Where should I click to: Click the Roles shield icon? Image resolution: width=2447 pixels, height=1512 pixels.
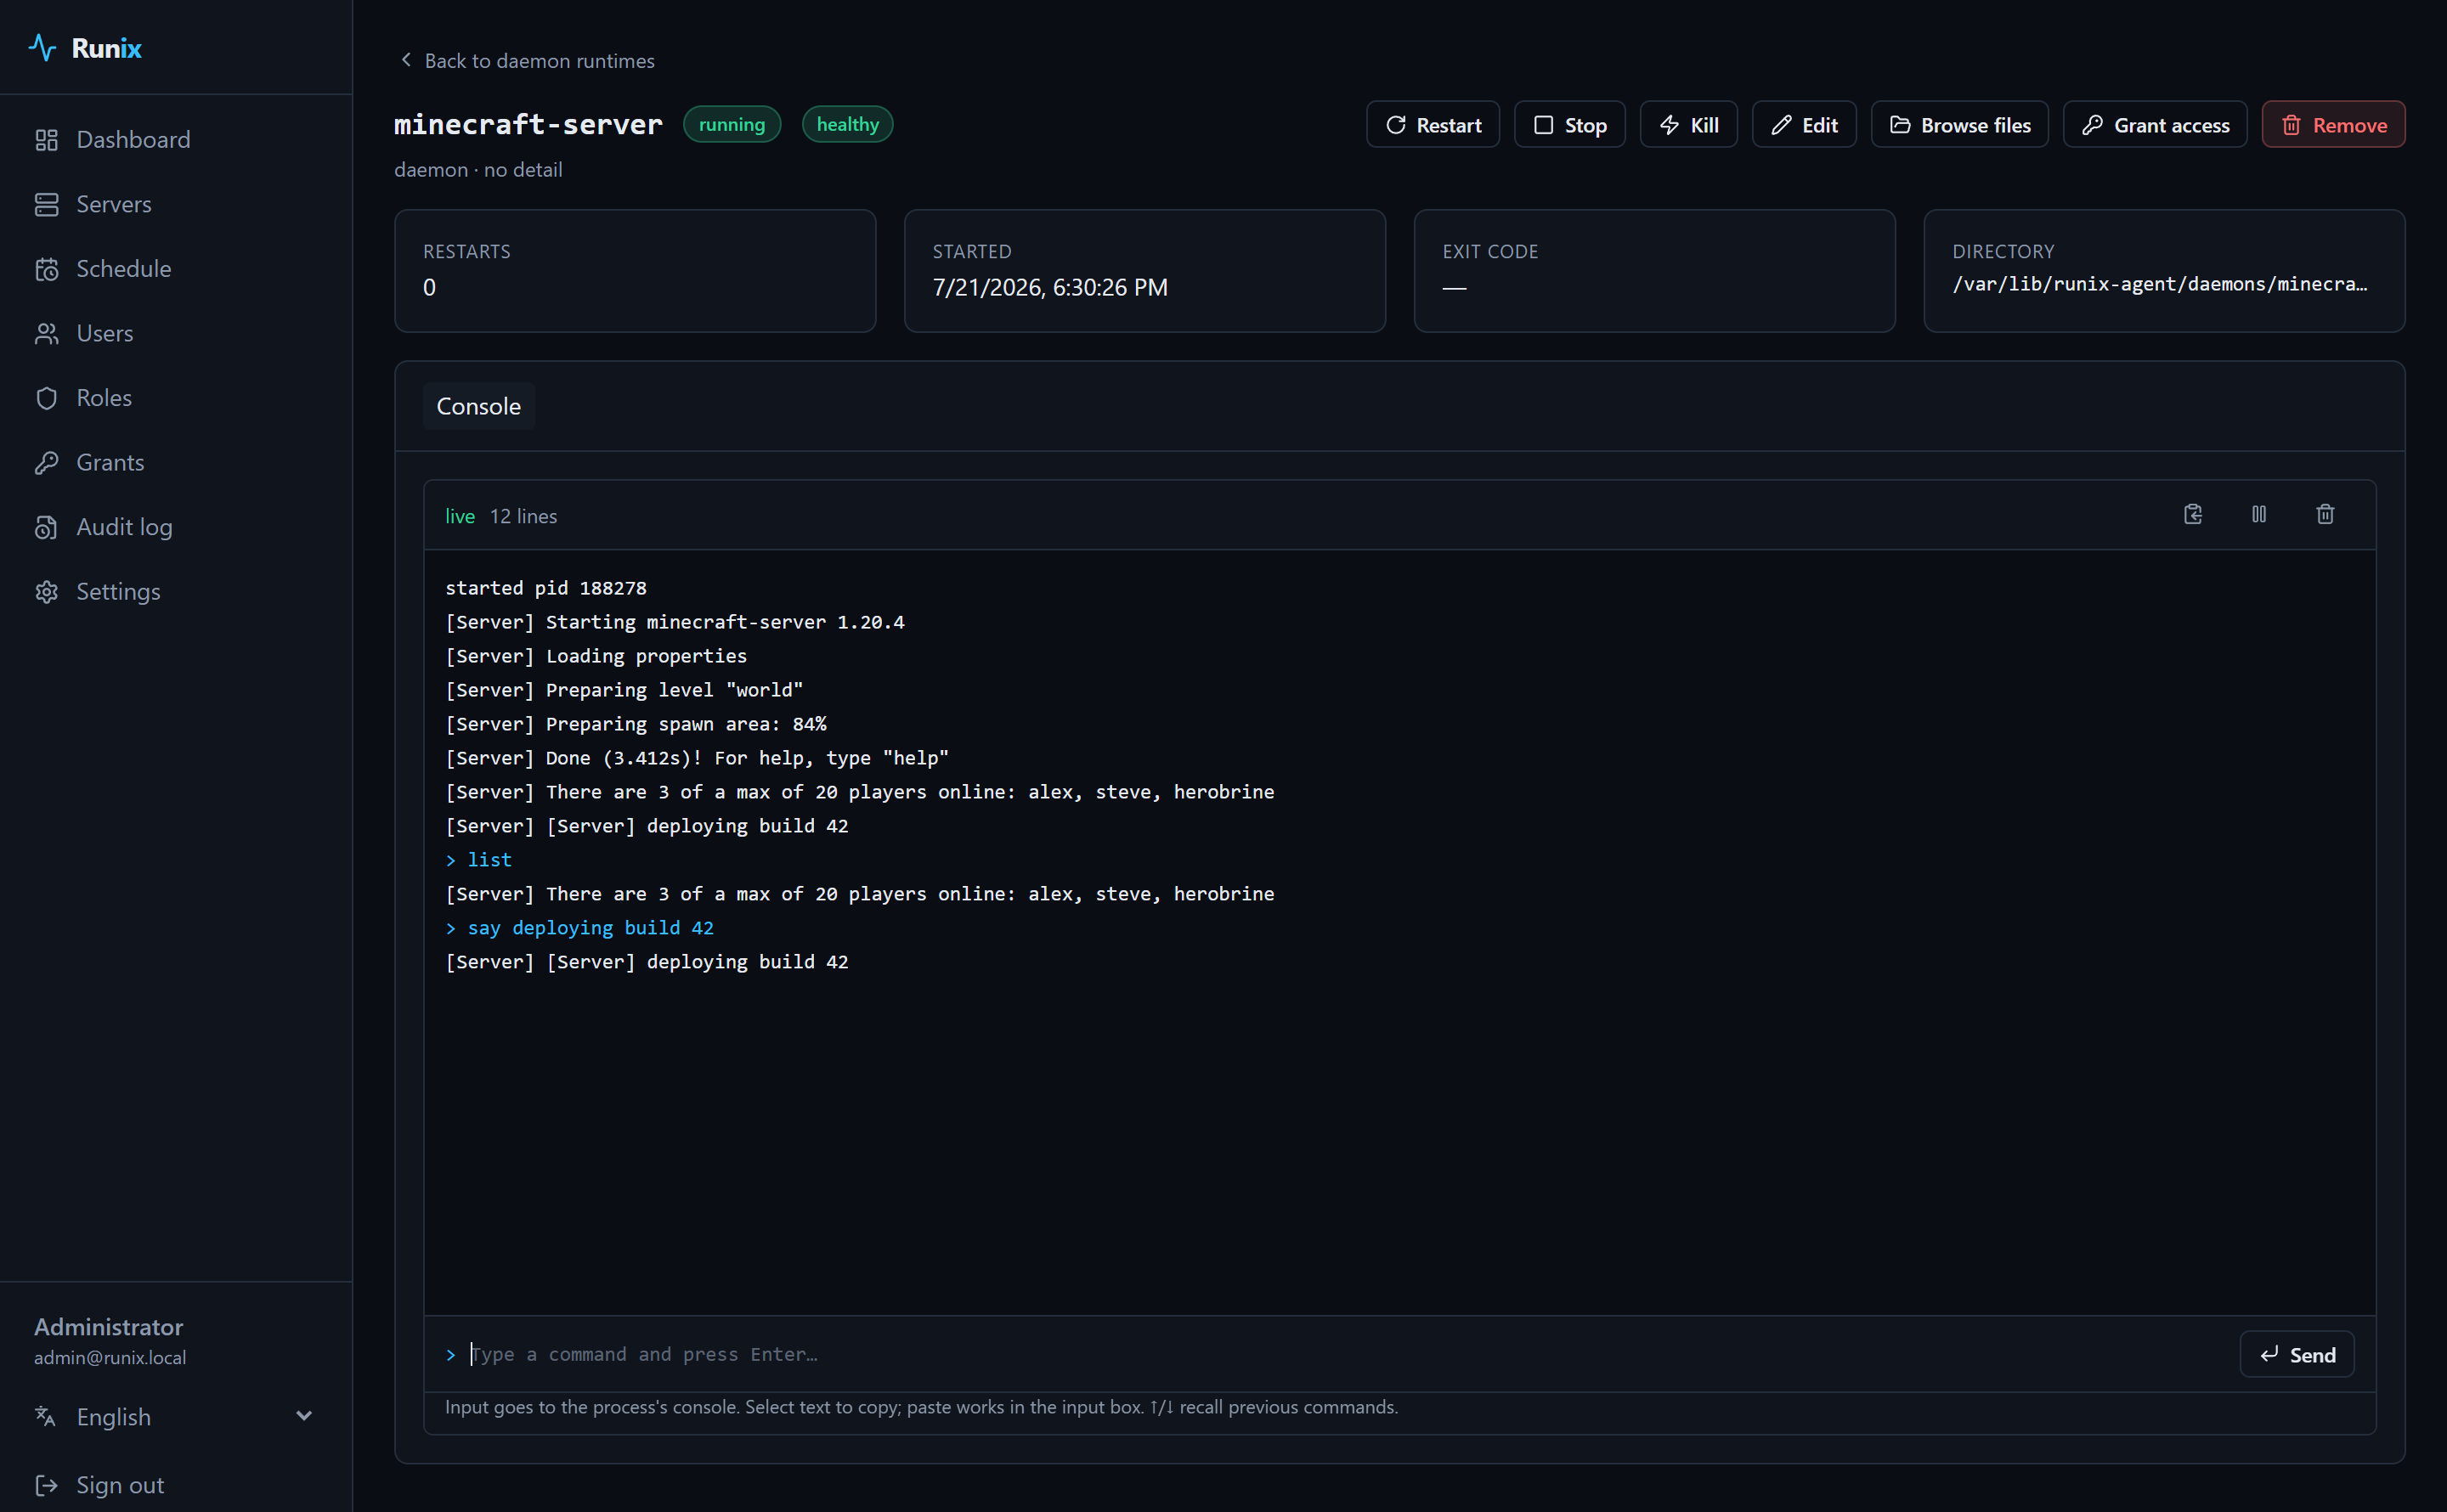pos(46,398)
